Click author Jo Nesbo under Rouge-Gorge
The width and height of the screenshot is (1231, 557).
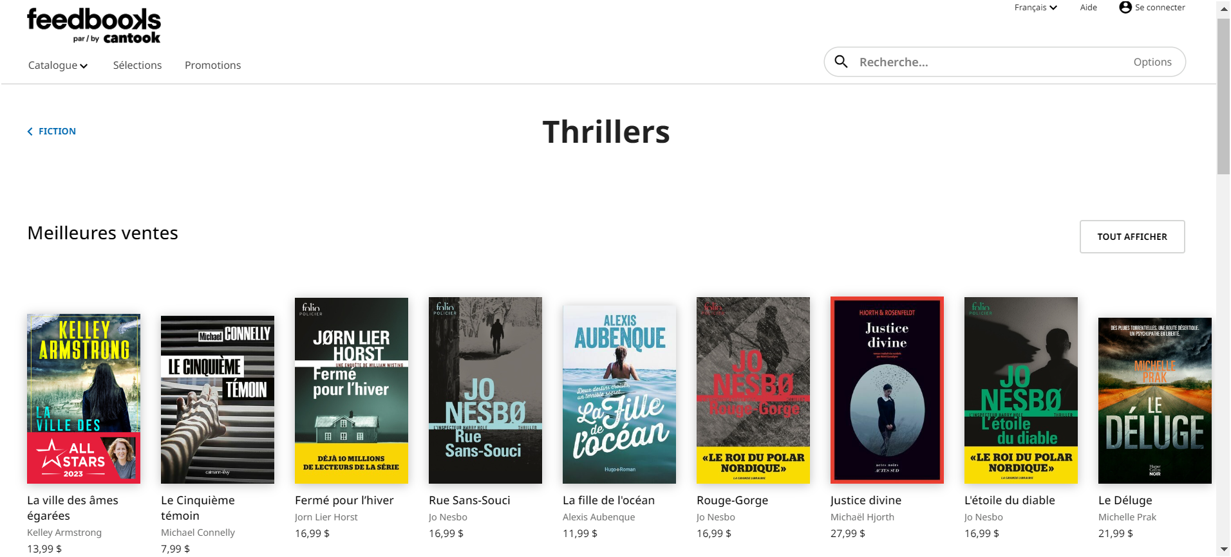716,517
